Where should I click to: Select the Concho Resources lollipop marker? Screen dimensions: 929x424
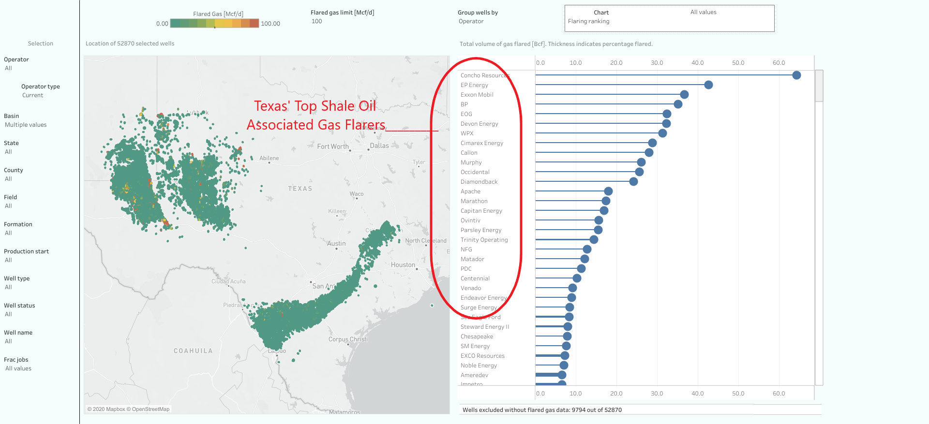pyautogui.click(x=796, y=75)
